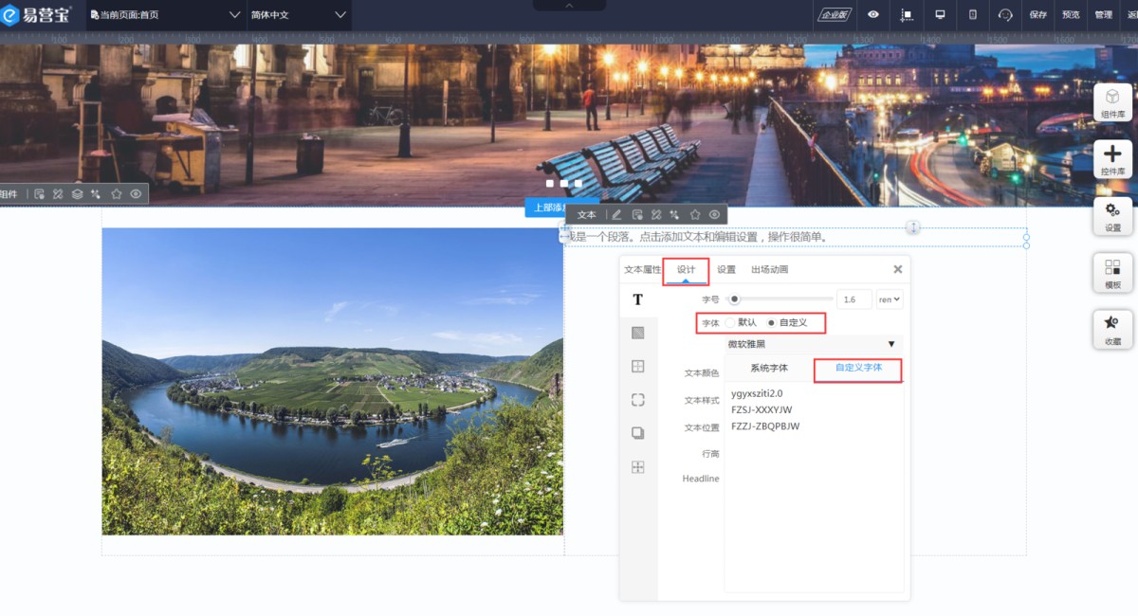Click the pencil edit icon in text toolbar
This screenshot has height=616, width=1138.
pyautogui.click(x=616, y=215)
